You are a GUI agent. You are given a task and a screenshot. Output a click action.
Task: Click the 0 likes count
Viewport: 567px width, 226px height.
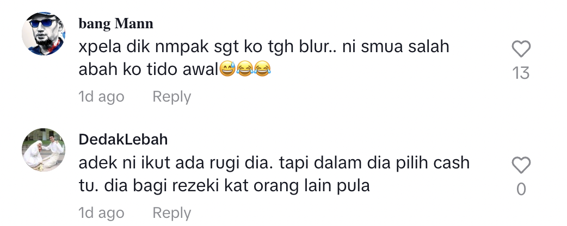(x=521, y=189)
